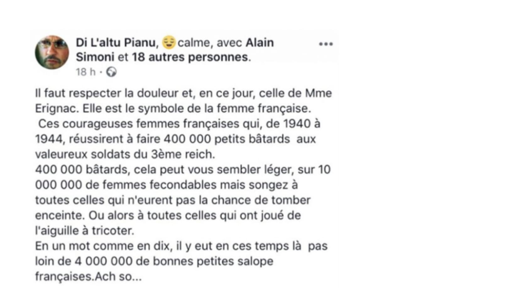Open tagged profile Alain Simoni

tap(175, 50)
